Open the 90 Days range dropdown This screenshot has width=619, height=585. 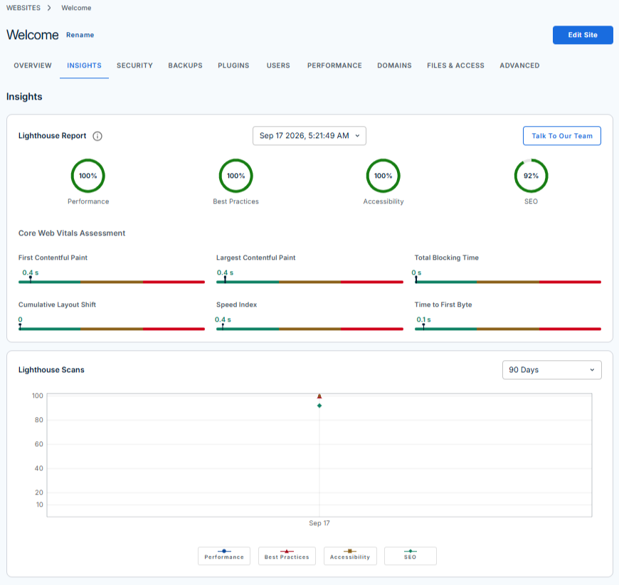551,370
